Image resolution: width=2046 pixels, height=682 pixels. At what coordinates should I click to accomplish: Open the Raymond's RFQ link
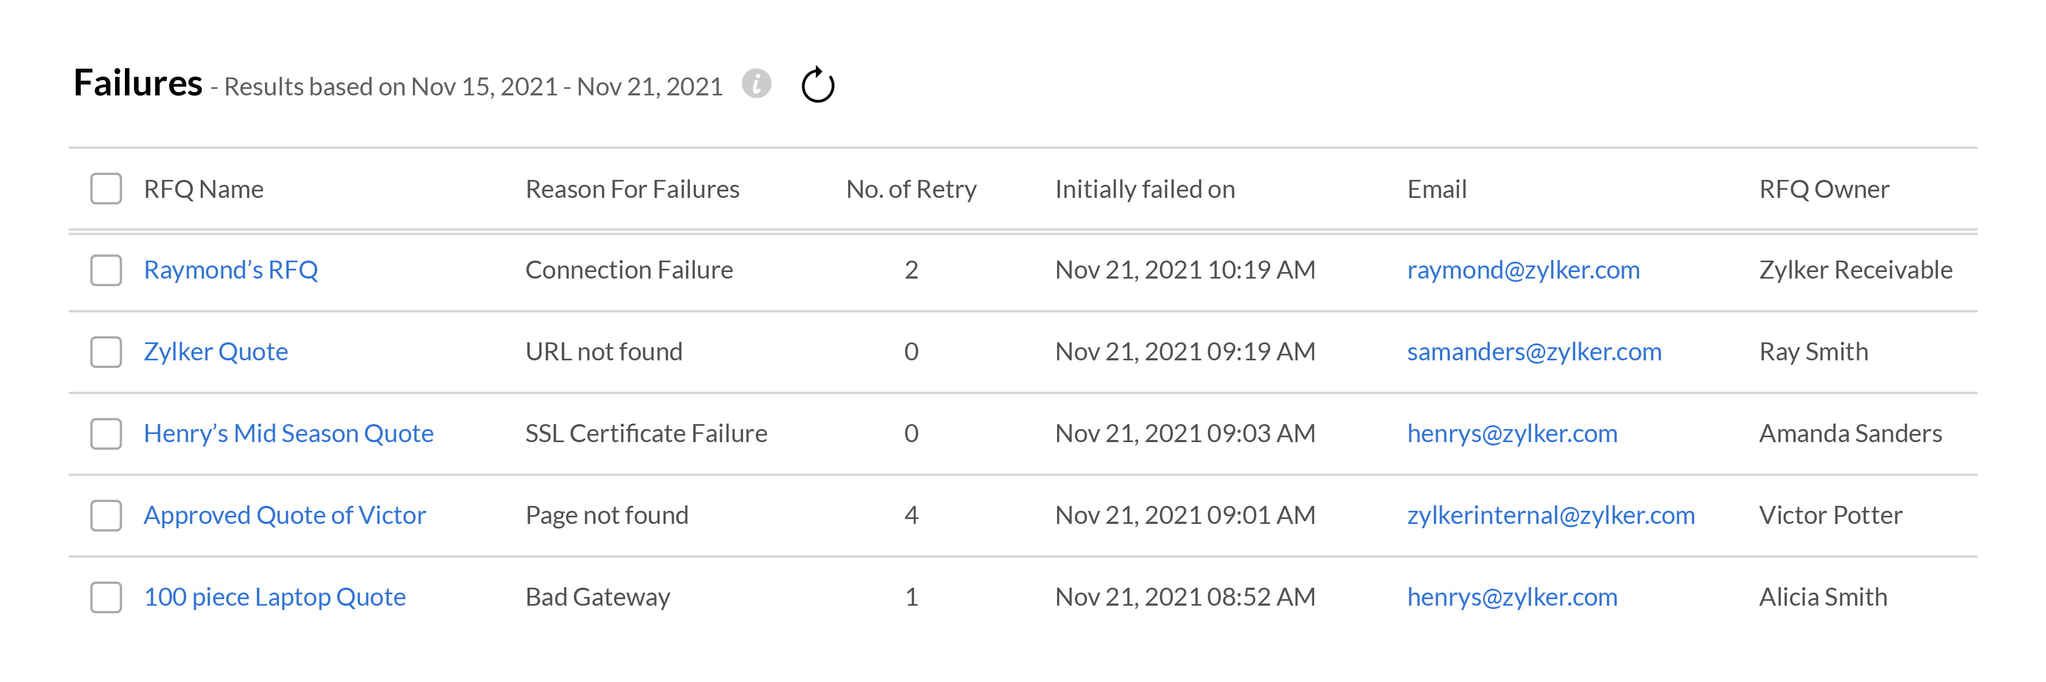point(230,270)
